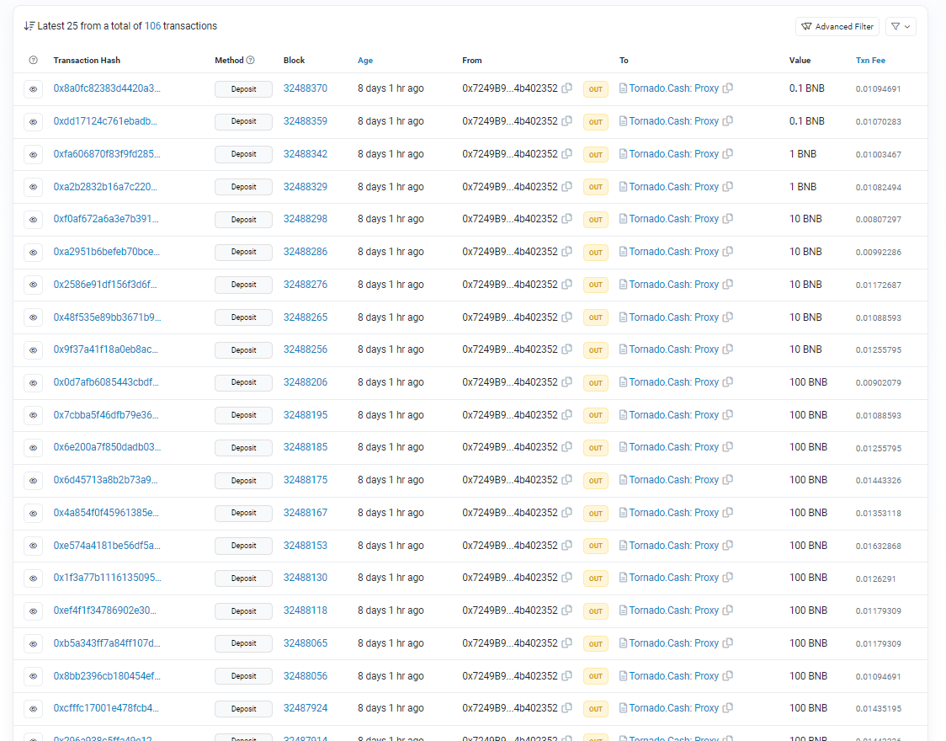Click eye icon for transaction 0xf0af672a6a3e7b391
This screenshot has height=741, width=946.
point(33,220)
